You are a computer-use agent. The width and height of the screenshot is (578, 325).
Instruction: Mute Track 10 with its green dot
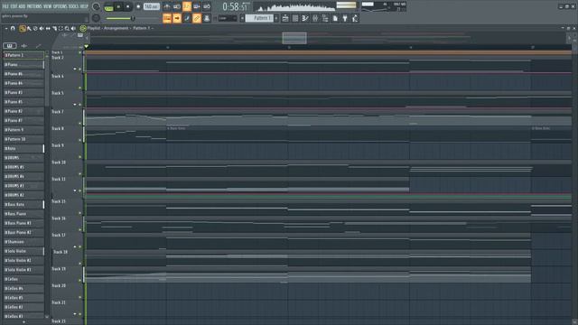[x=80, y=174]
